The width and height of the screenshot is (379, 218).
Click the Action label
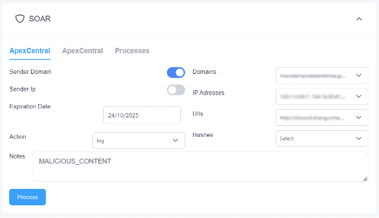pyautogui.click(x=18, y=137)
